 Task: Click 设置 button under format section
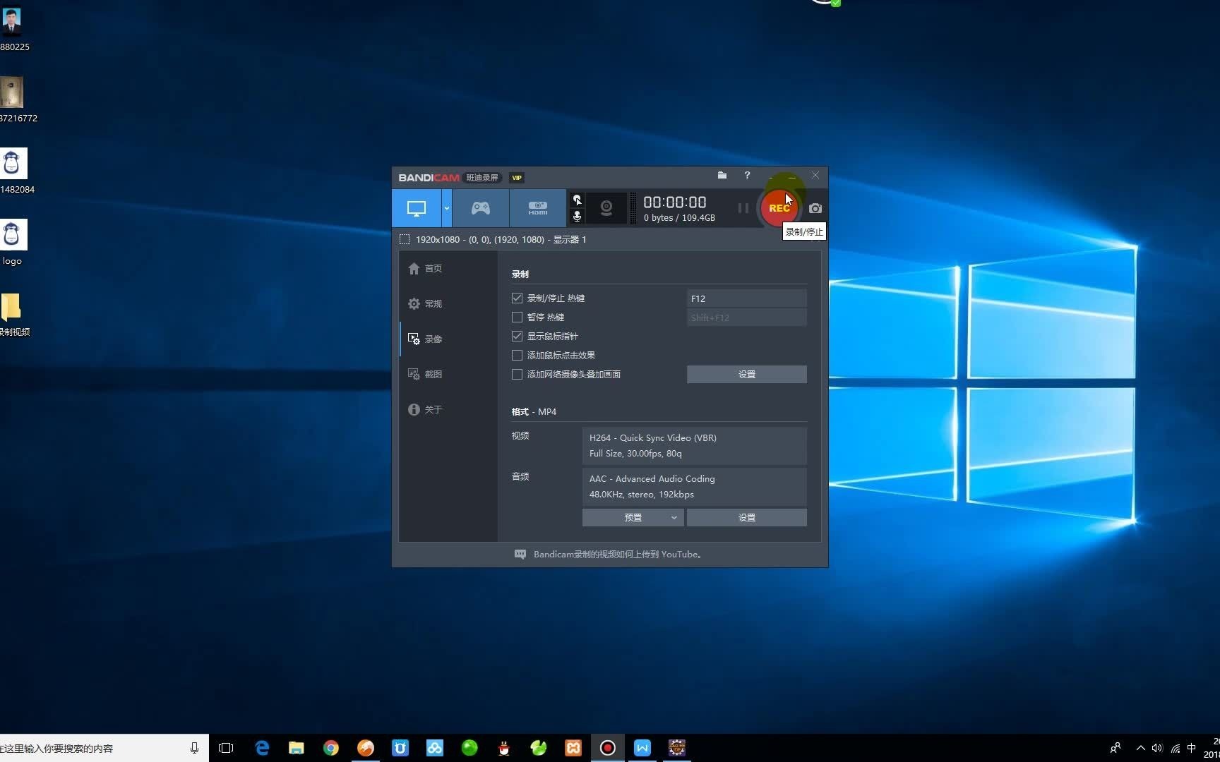(x=746, y=517)
